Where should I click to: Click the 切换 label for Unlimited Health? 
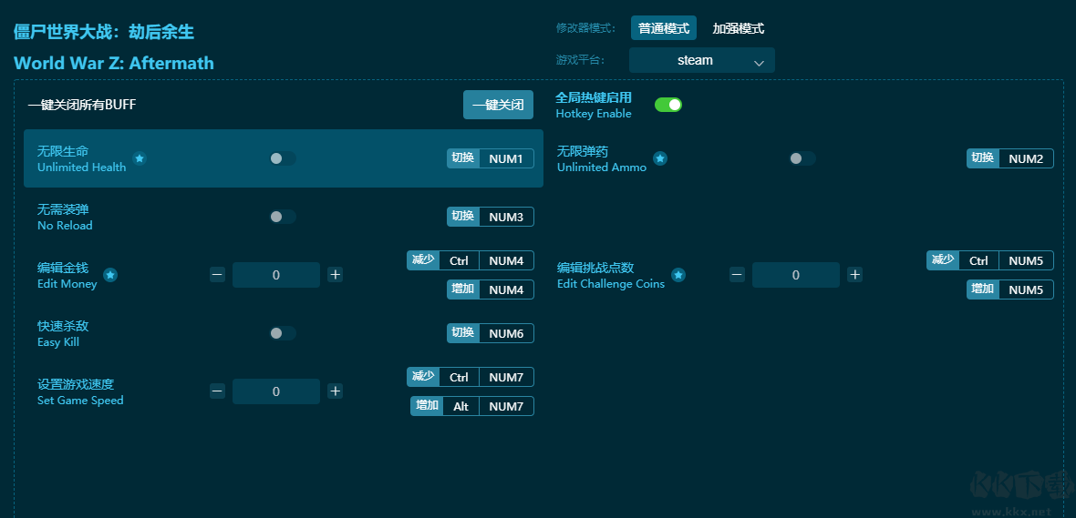click(463, 158)
